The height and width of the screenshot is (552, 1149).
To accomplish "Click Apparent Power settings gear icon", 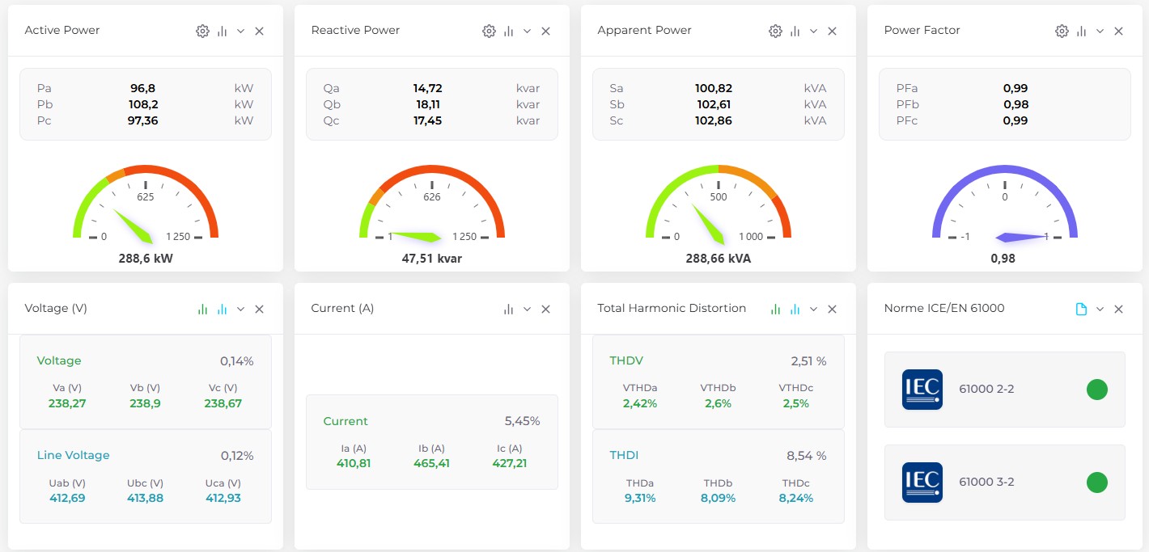I will pyautogui.click(x=775, y=31).
